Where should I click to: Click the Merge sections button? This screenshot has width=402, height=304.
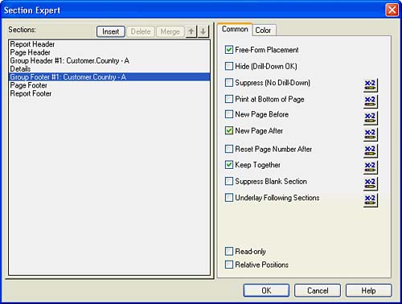[x=170, y=31]
